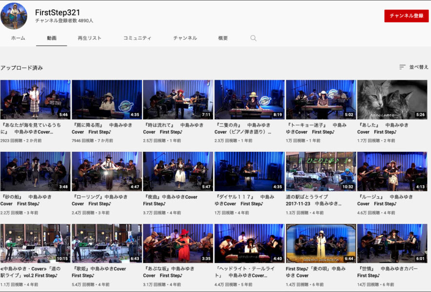The height and width of the screenshot is (292, 431).
Task: Open the 10:32 ひとり上手 live thumbnail
Action: [321, 171]
